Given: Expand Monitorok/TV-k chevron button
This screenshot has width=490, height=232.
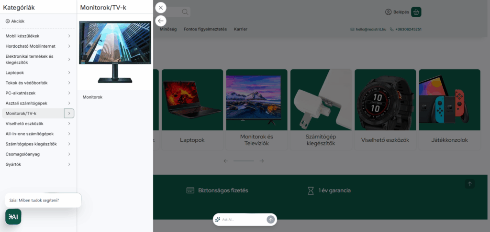Looking at the screenshot, I should [69, 113].
